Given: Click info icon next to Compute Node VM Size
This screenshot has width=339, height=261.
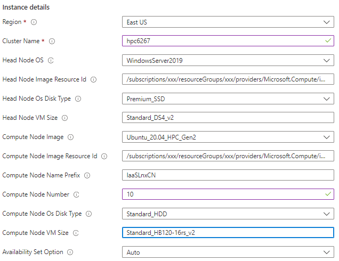Looking at the screenshot, I should 76,233.
